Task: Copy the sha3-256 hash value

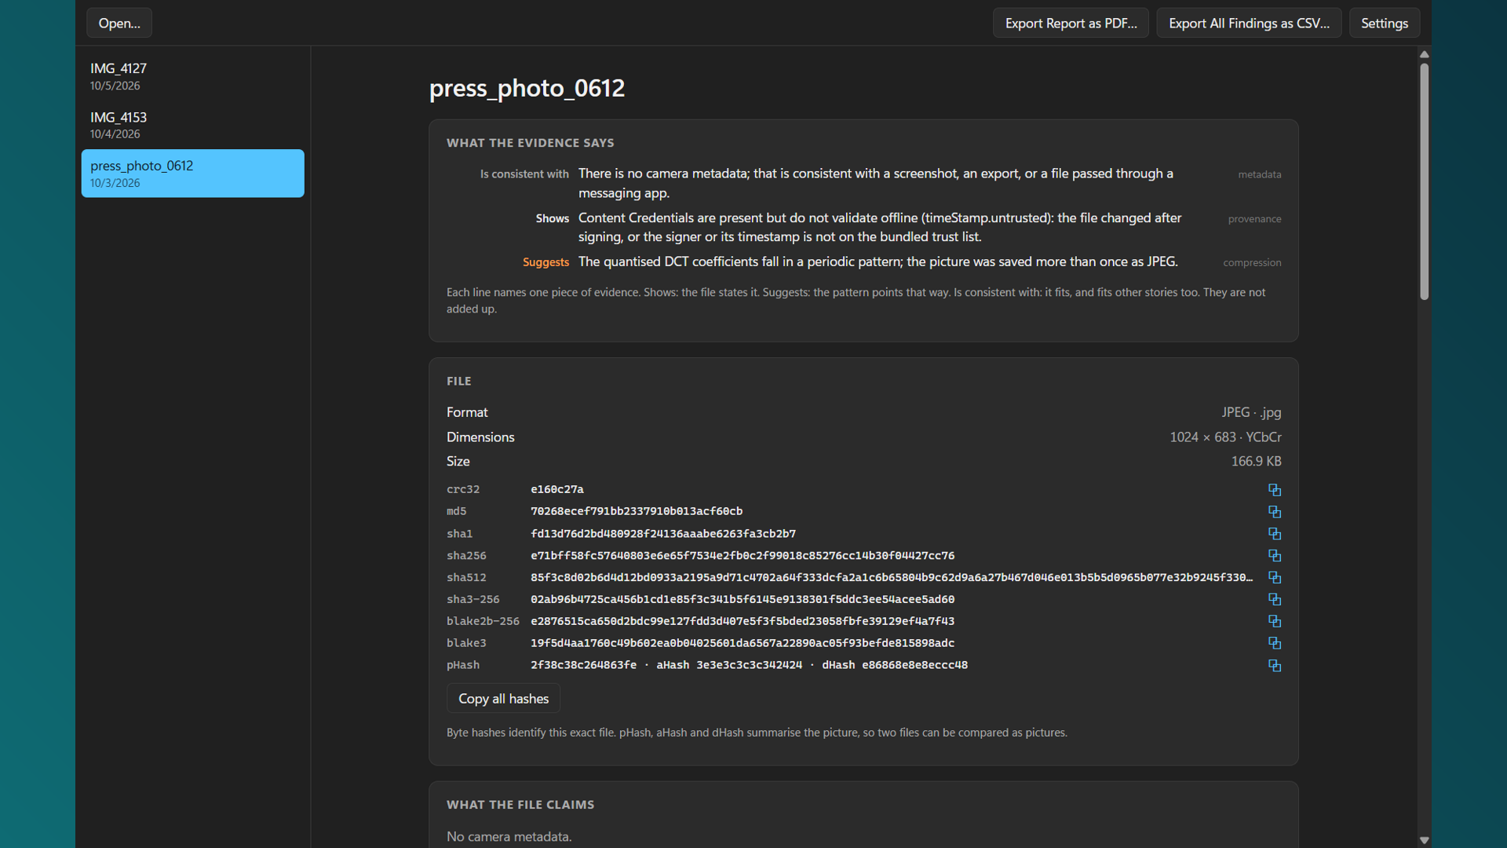Action: click(1275, 599)
